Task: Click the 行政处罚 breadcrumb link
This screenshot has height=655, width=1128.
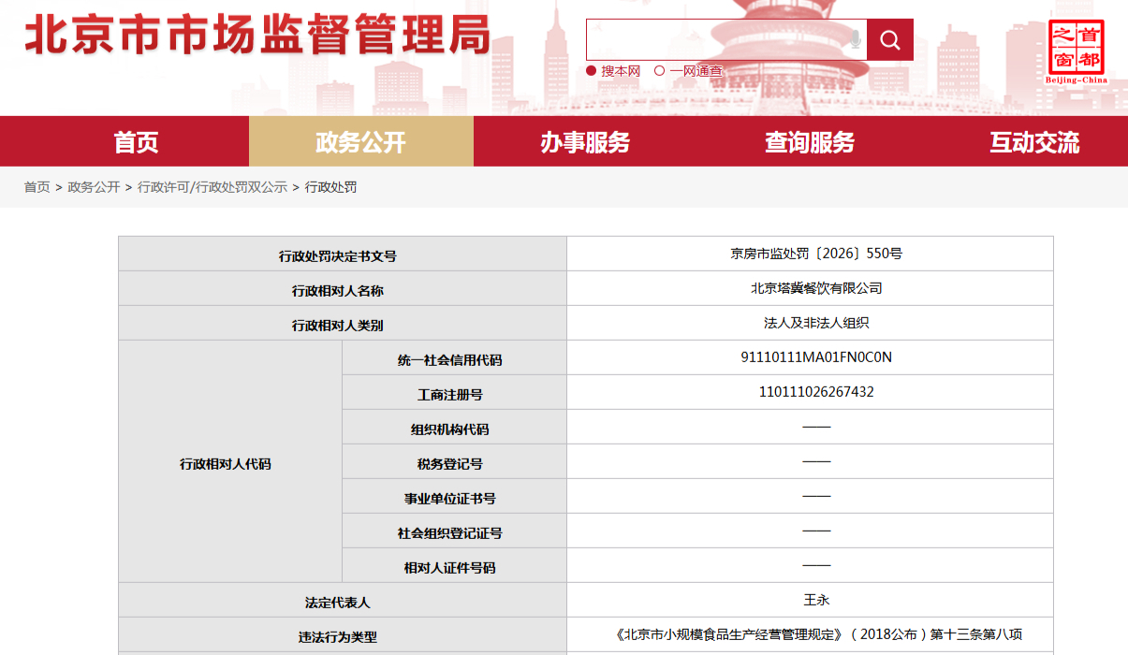Action: point(331,187)
